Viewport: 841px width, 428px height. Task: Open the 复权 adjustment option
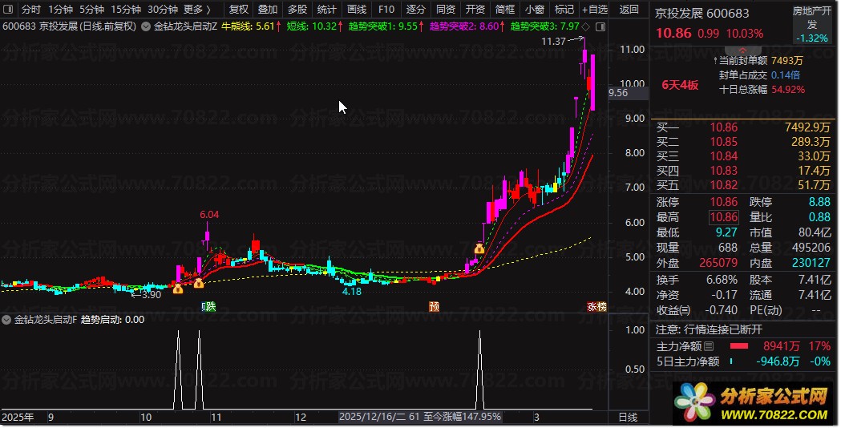tap(239, 9)
